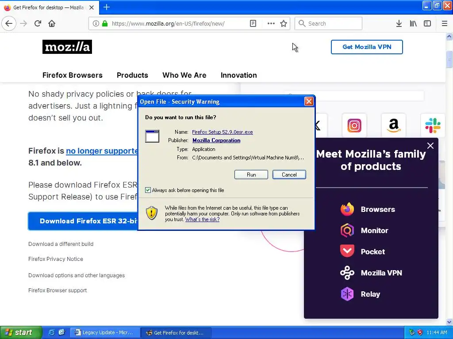Open the Firefox Browsers menu

(73, 75)
